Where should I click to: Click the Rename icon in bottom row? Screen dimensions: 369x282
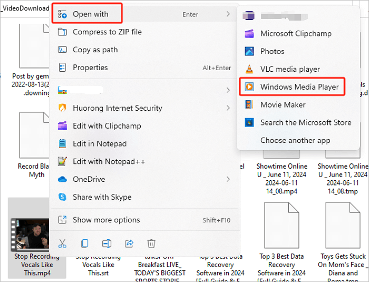(x=106, y=244)
